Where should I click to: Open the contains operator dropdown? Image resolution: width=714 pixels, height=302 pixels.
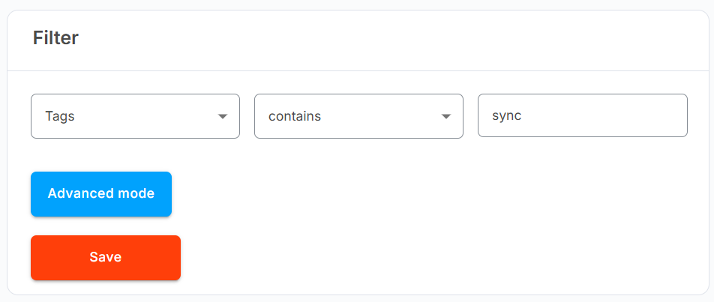pyautogui.click(x=358, y=116)
